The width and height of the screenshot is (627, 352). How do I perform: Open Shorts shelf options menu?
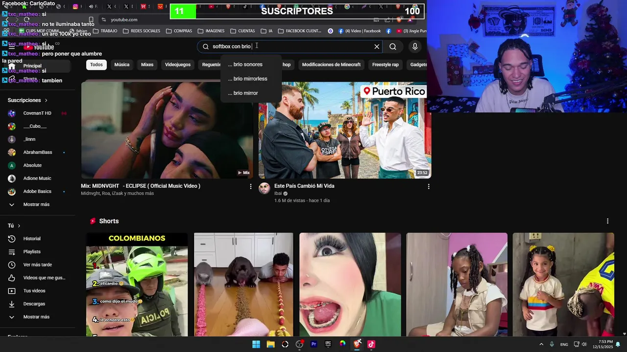607,221
